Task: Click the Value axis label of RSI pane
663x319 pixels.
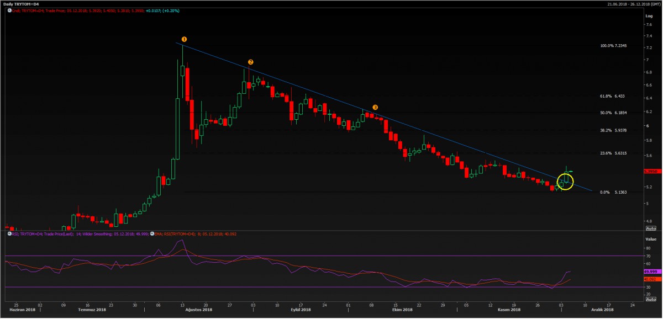Action: coord(650,240)
